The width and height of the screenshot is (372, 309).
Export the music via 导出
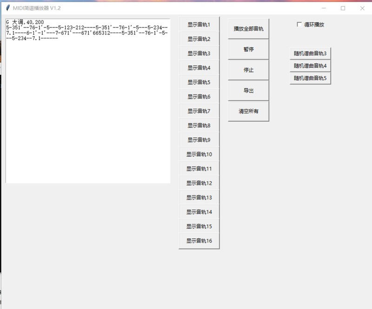(x=248, y=90)
